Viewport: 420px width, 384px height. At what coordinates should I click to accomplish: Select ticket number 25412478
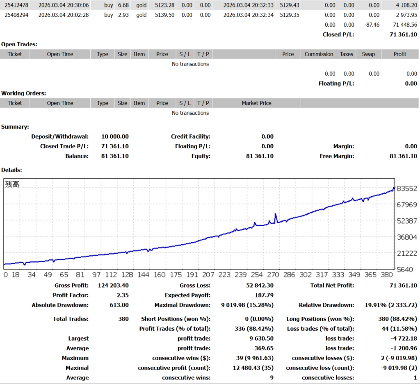tap(17, 5)
